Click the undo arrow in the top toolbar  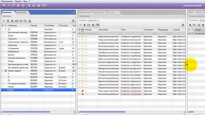coord(4,6)
